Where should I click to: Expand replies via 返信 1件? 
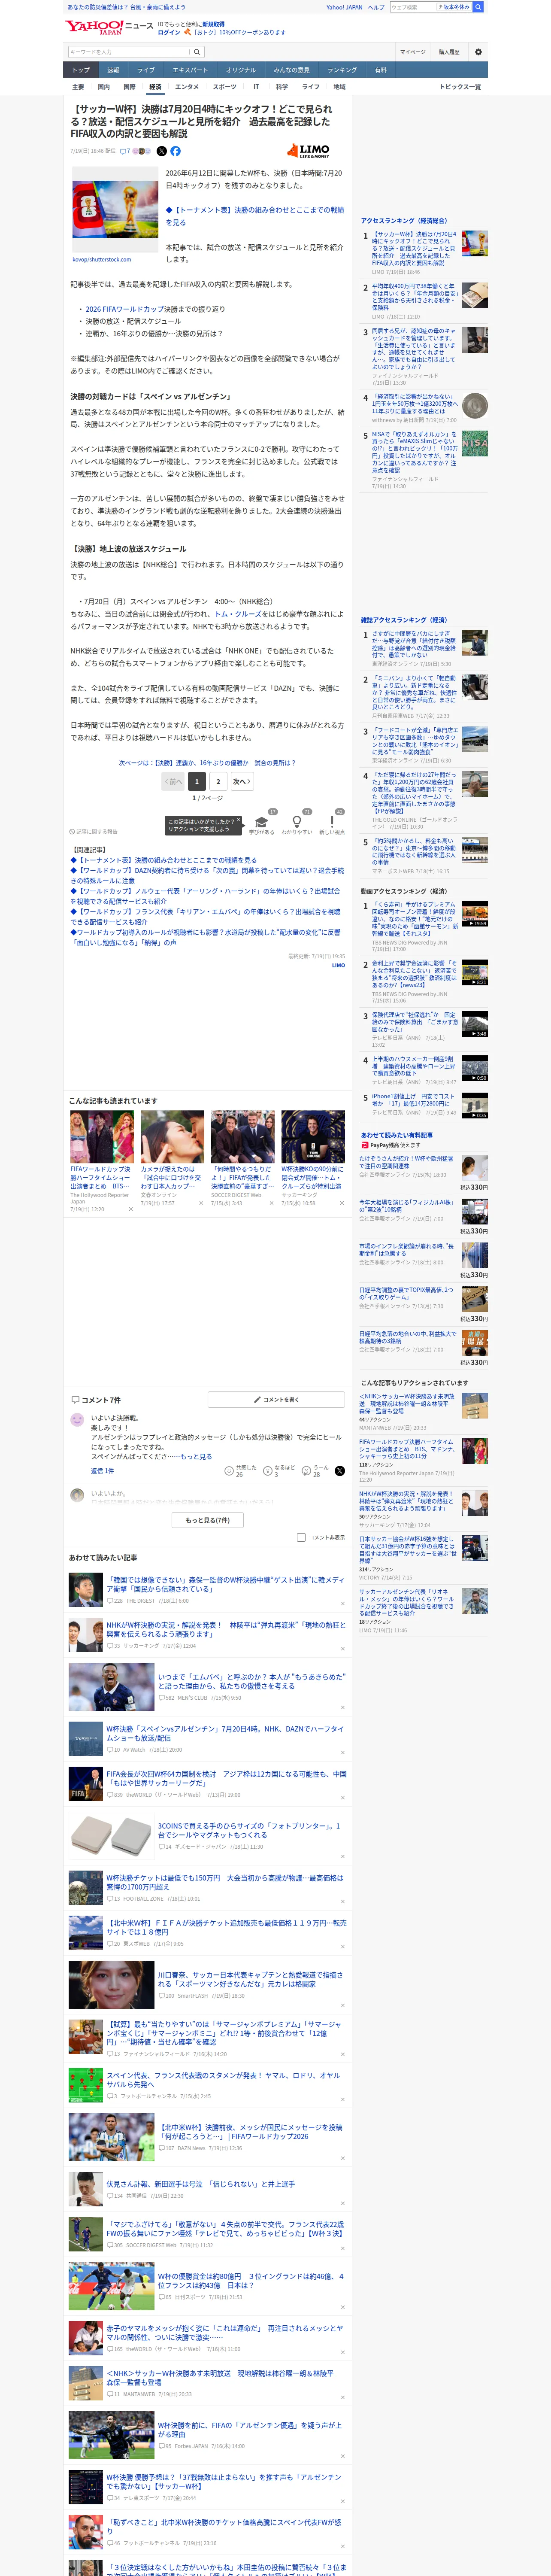[x=102, y=1471]
